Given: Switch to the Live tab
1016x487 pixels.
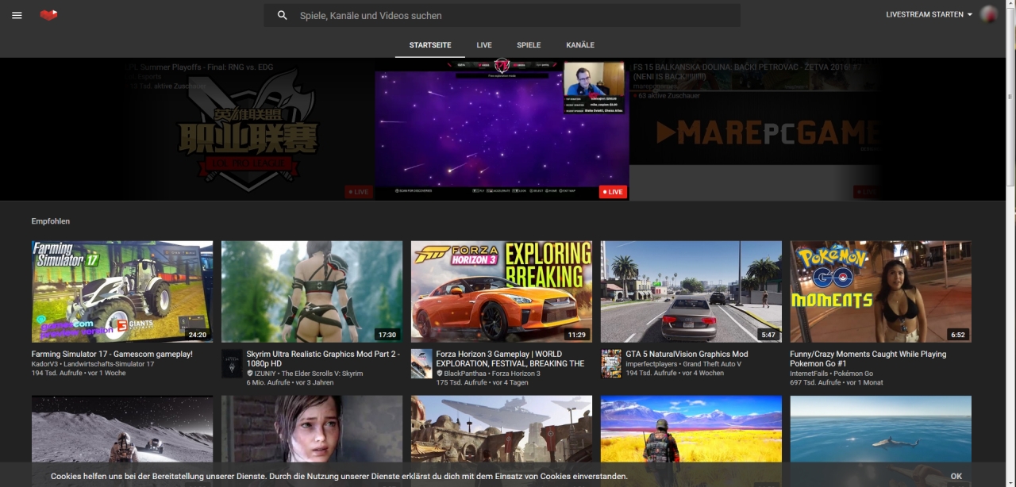Looking at the screenshot, I should [x=484, y=45].
